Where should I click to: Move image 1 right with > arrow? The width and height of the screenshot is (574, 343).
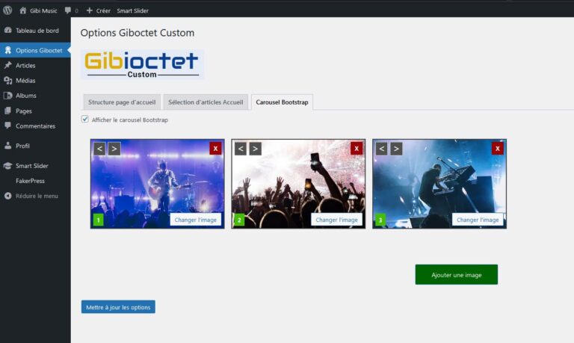click(114, 149)
